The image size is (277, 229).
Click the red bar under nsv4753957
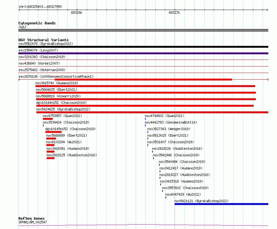[48, 119]
